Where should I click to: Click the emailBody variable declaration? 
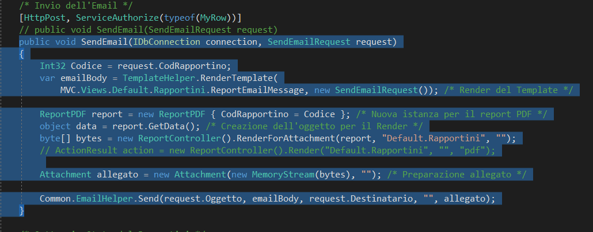[x=84, y=78]
